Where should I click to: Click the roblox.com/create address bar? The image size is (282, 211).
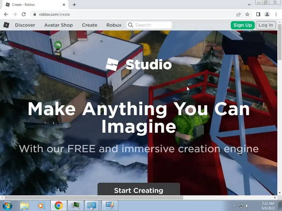[133, 14]
